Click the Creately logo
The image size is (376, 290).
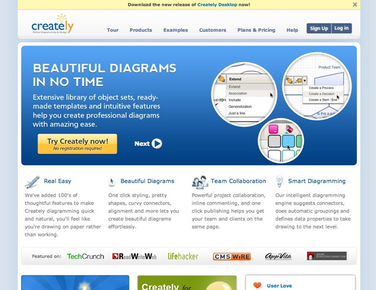pos(53,24)
